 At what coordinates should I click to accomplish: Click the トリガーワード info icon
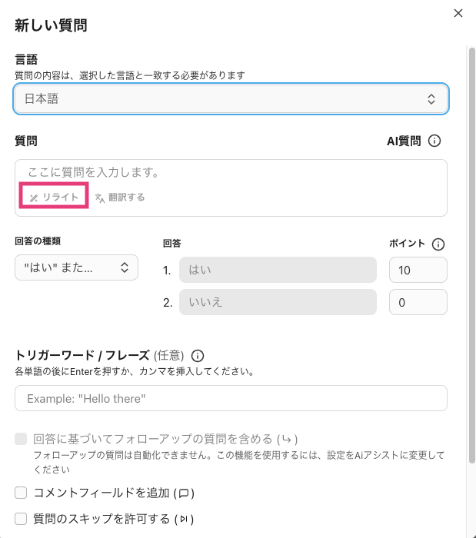click(x=198, y=356)
